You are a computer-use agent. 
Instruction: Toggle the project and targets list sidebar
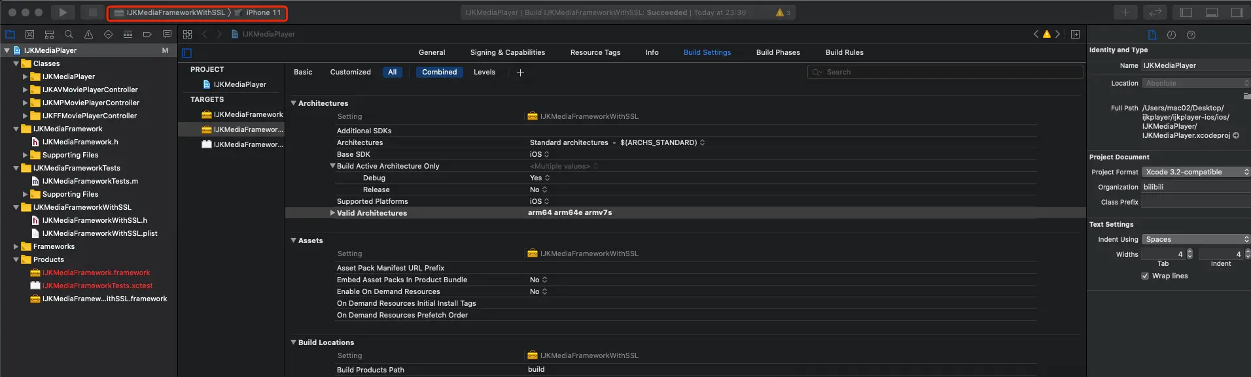(x=187, y=53)
